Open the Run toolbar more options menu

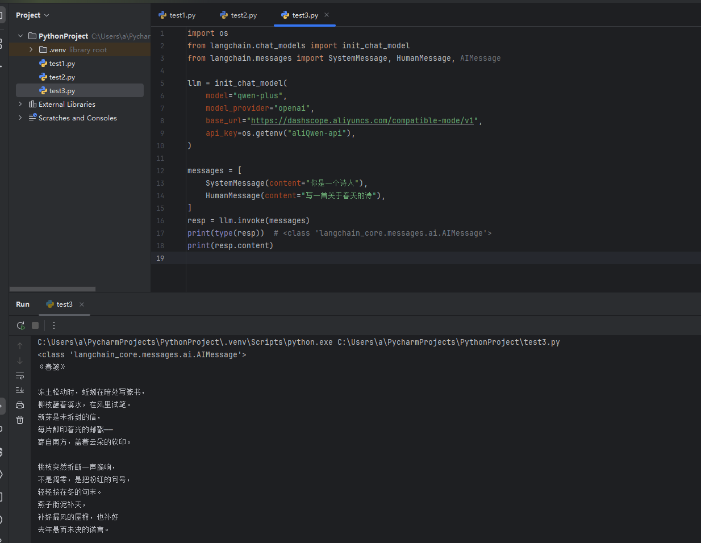click(54, 325)
